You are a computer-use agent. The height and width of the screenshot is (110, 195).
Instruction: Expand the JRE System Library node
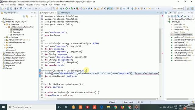tap(4, 40)
